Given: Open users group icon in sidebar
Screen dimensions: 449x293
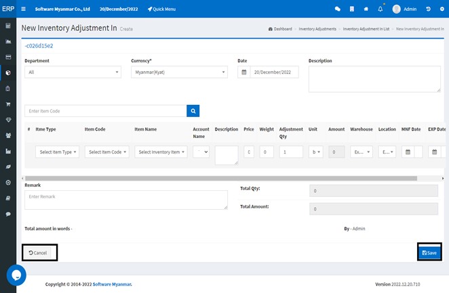Looking at the screenshot, I should coord(8,135).
